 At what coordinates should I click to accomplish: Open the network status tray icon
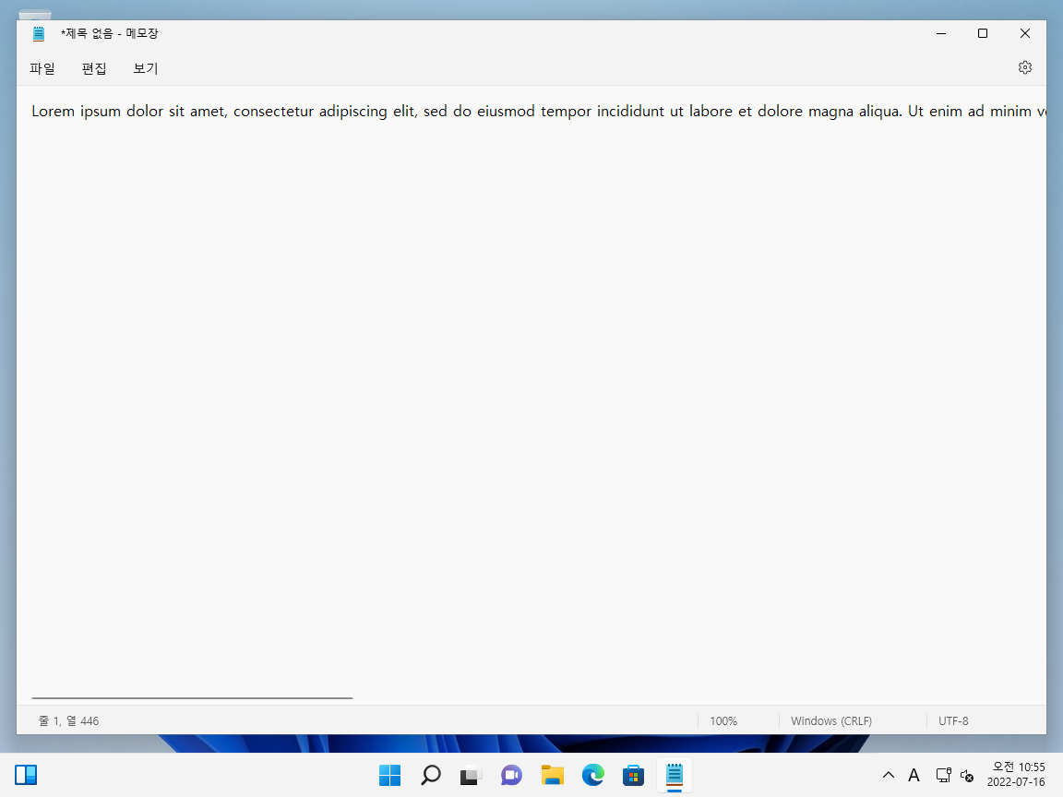(x=943, y=775)
